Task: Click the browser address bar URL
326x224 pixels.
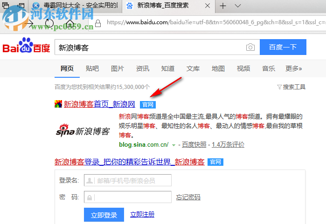Action: (x=216, y=22)
